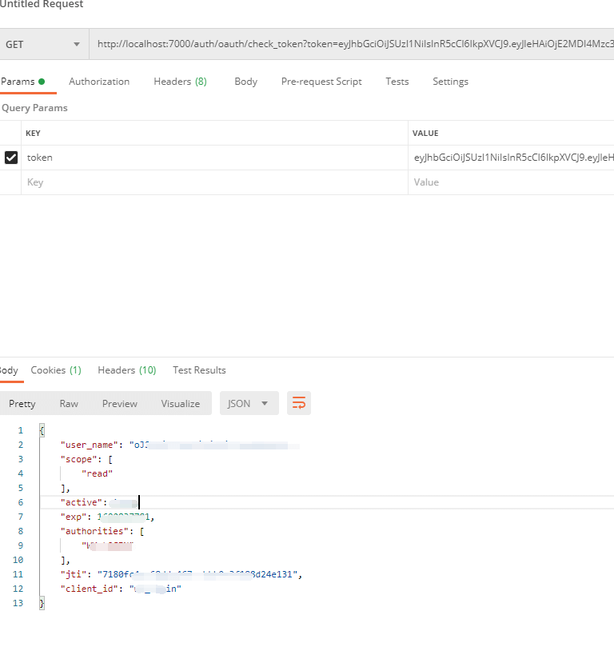The width and height of the screenshot is (614, 651).
Task: Expand the JSON format dropdown
Action: (x=249, y=404)
